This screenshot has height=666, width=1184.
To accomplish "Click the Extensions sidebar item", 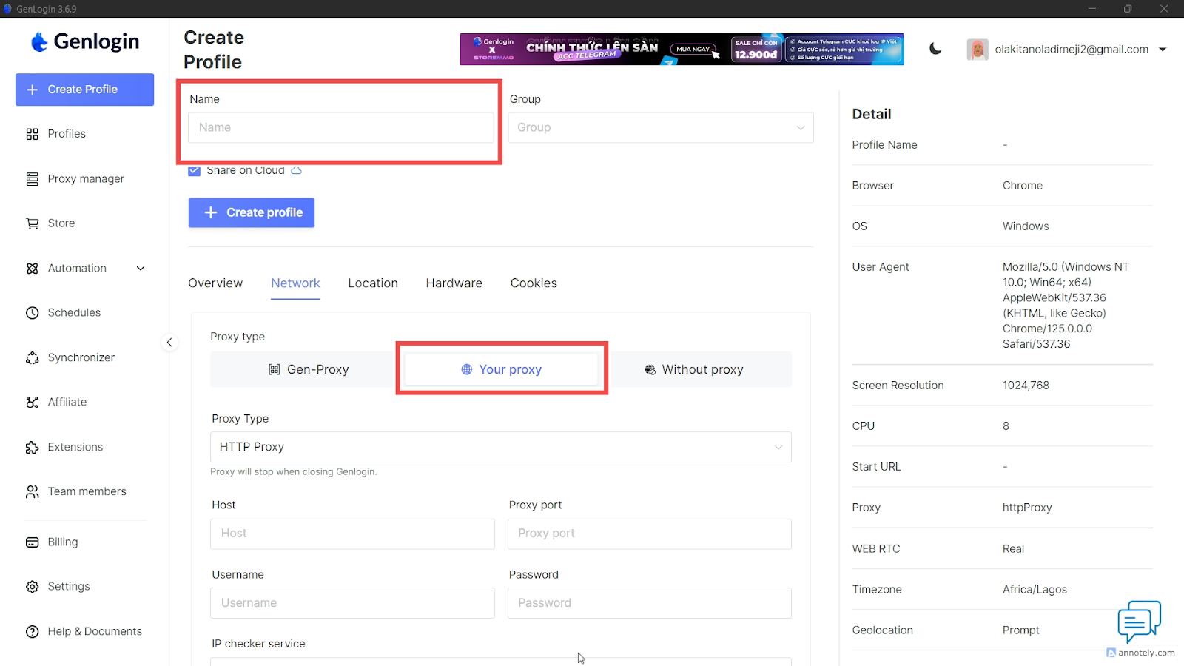I will 75,448.
